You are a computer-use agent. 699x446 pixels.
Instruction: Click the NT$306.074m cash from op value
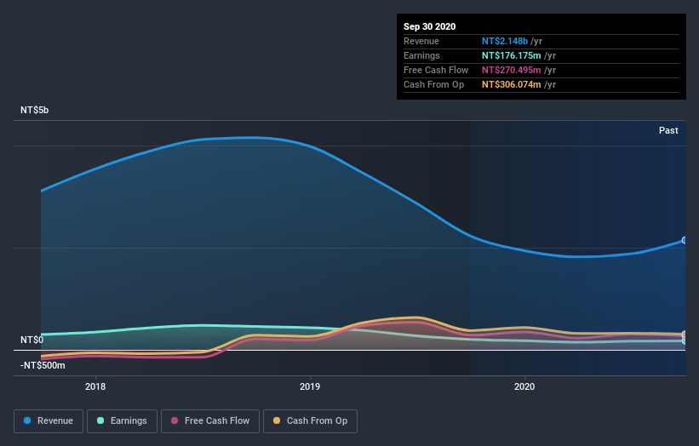pos(512,84)
